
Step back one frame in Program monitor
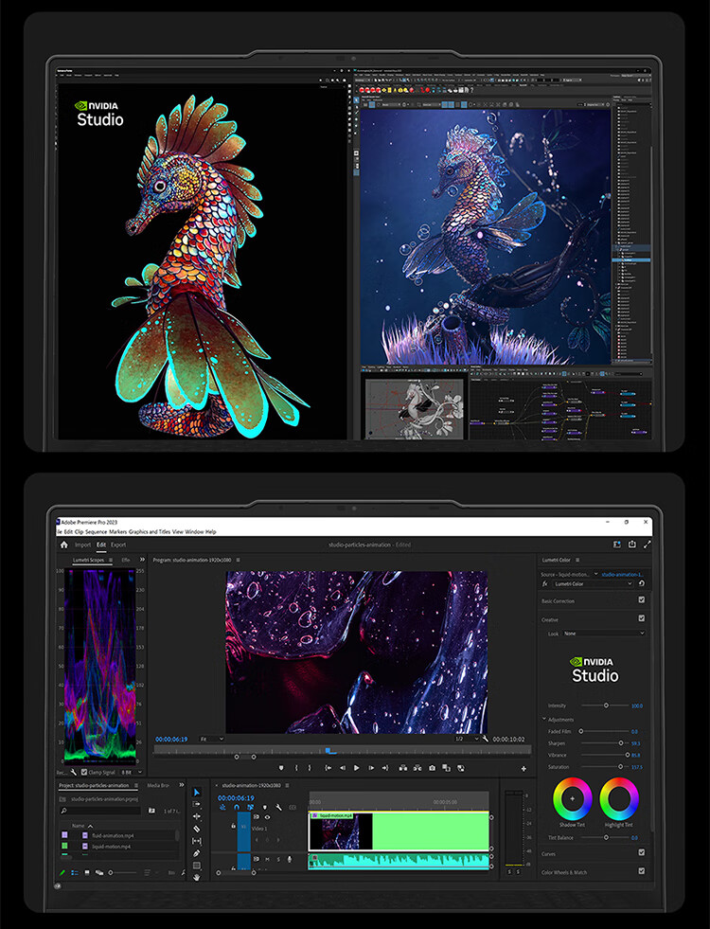click(x=343, y=768)
